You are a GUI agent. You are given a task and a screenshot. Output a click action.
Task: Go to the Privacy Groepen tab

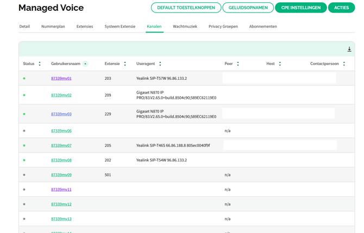click(223, 26)
